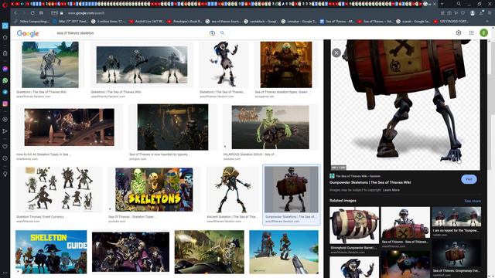Open Google quick settings gear

(x=459, y=32)
